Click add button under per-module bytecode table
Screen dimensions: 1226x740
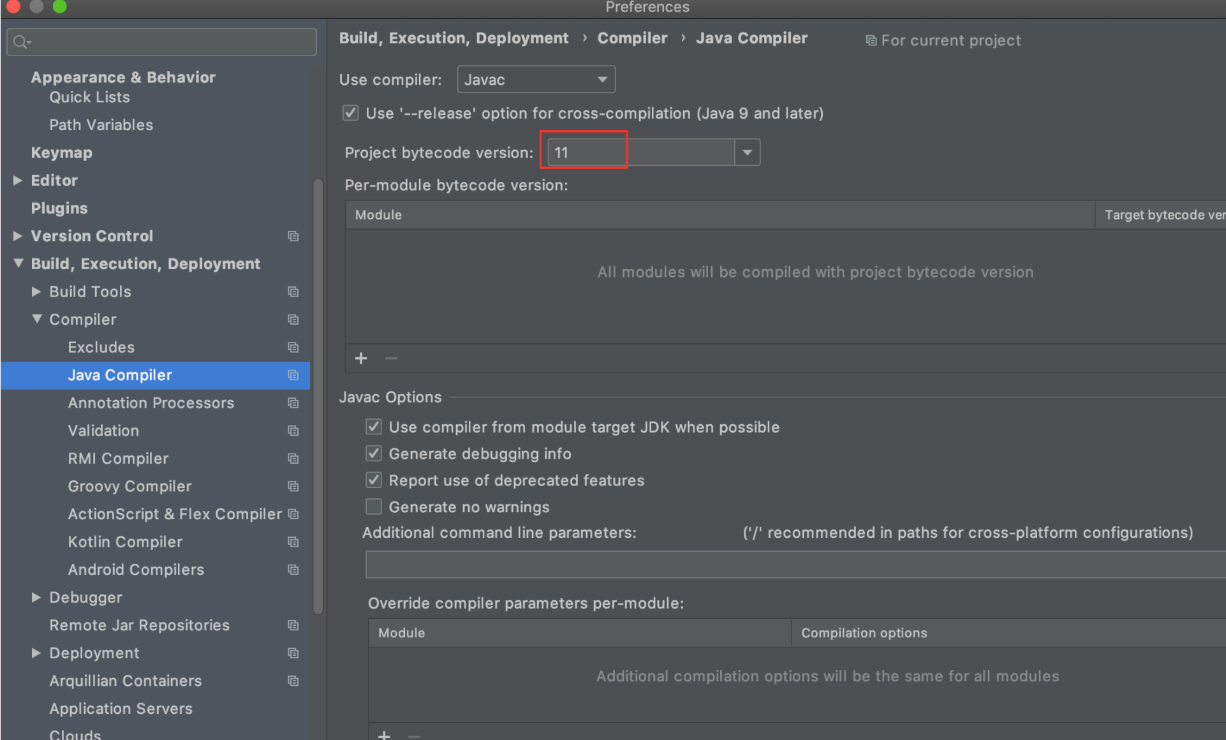(361, 359)
